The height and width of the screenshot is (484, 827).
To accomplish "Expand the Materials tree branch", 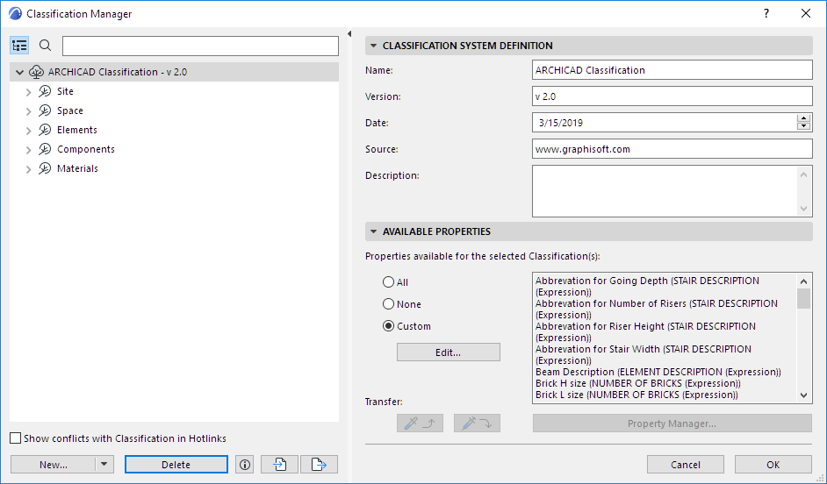I will click(x=29, y=169).
